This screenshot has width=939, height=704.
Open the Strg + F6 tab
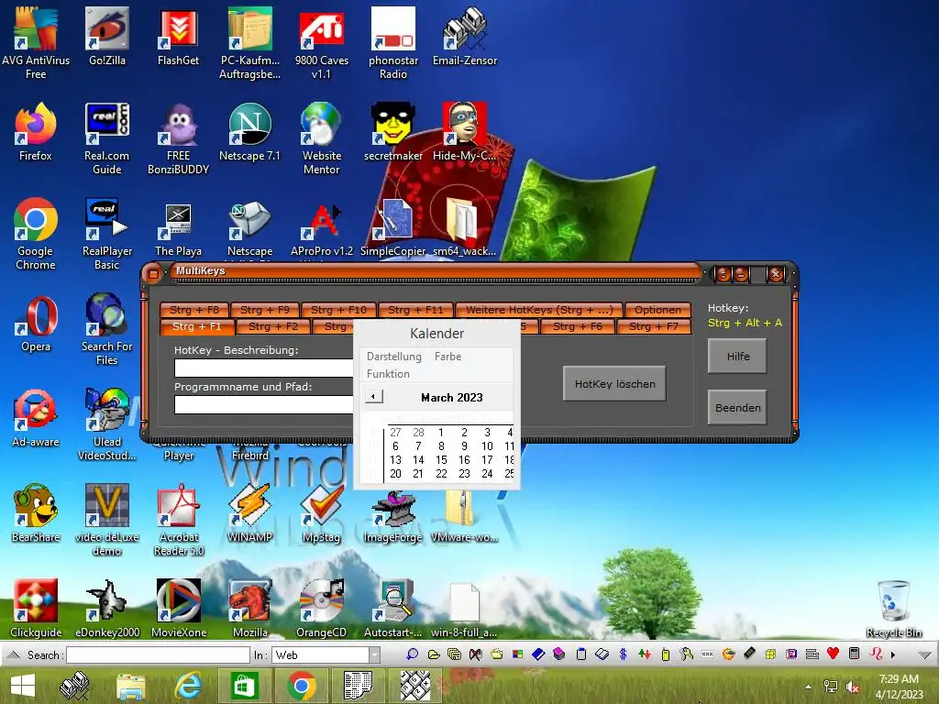tap(578, 326)
